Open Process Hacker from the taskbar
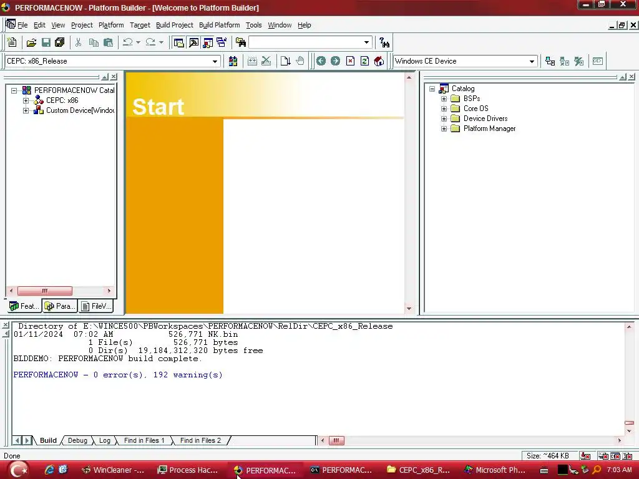The height and width of the screenshot is (479, 639). (188, 470)
